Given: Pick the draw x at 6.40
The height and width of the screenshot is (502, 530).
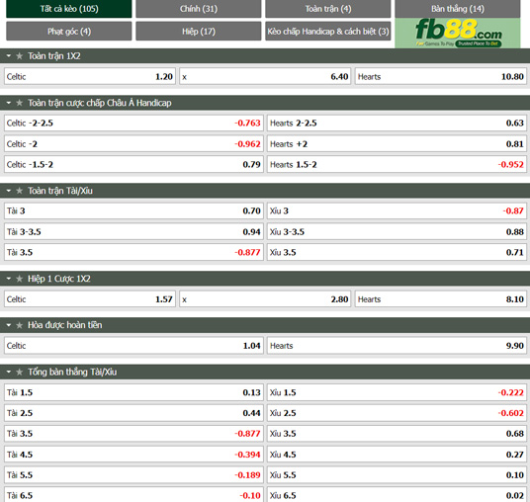Looking at the screenshot, I should click(265, 77).
